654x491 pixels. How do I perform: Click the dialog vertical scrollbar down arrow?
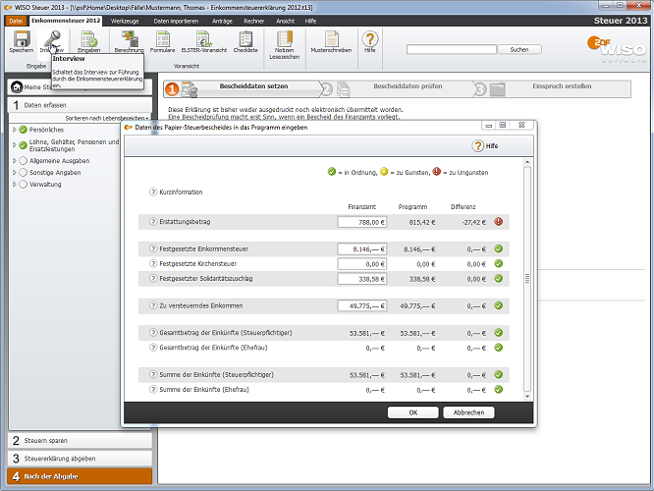click(x=527, y=397)
